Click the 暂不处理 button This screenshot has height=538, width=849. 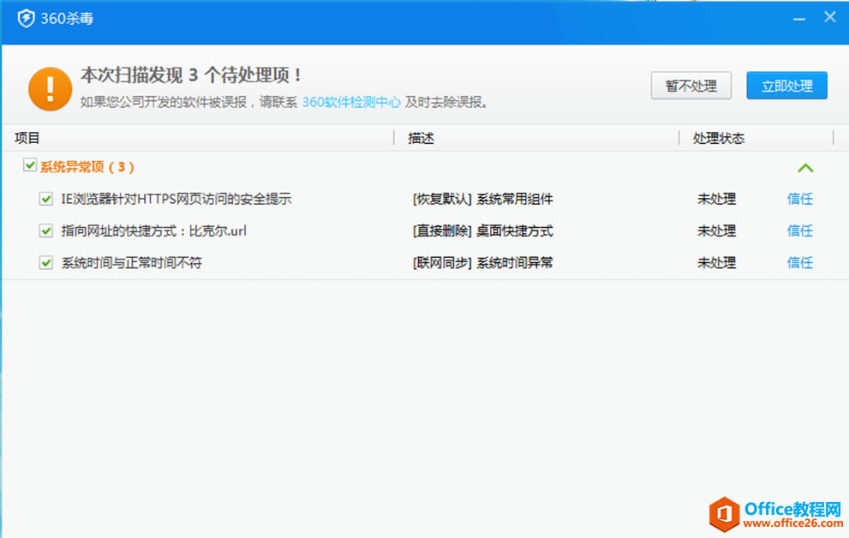tap(691, 86)
